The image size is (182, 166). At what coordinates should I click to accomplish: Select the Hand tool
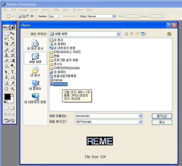(6, 89)
